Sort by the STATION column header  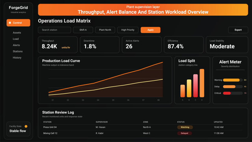click(x=47, y=122)
